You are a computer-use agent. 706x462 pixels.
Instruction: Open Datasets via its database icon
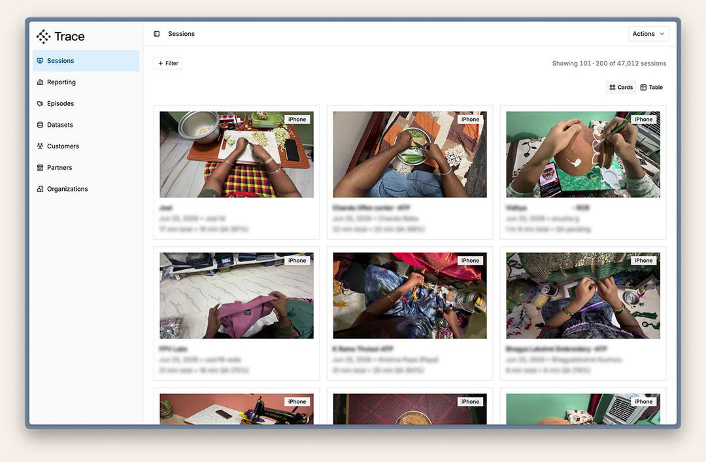tap(40, 125)
